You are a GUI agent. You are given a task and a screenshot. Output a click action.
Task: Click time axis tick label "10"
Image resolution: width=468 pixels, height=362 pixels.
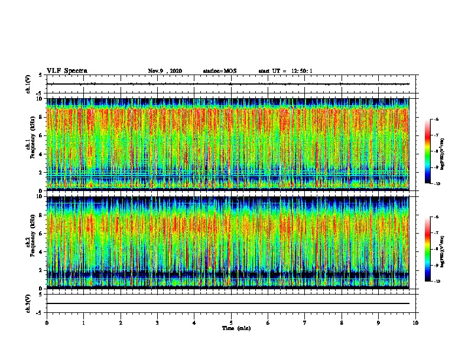pyautogui.click(x=415, y=323)
